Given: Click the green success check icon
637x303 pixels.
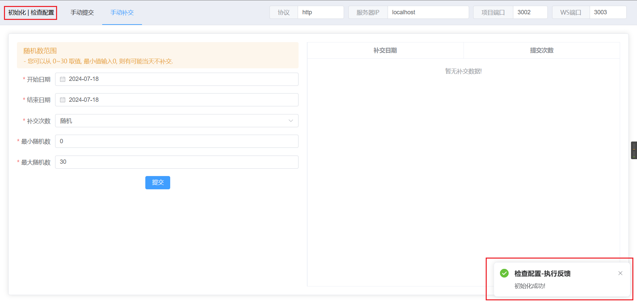Looking at the screenshot, I should coord(504,273).
